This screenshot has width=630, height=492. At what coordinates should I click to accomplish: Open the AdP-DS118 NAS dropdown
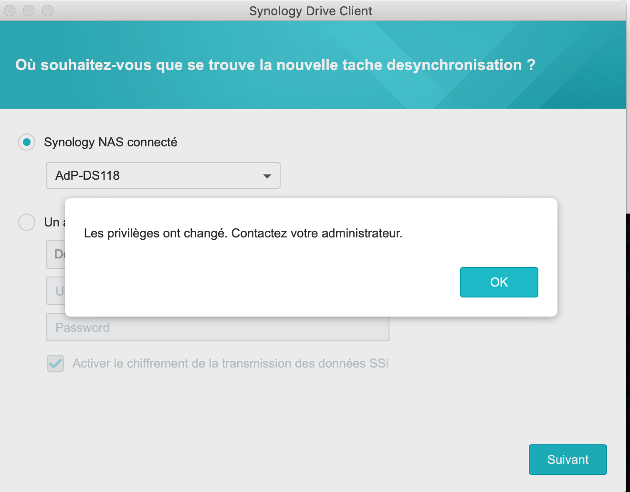tap(162, 175)
